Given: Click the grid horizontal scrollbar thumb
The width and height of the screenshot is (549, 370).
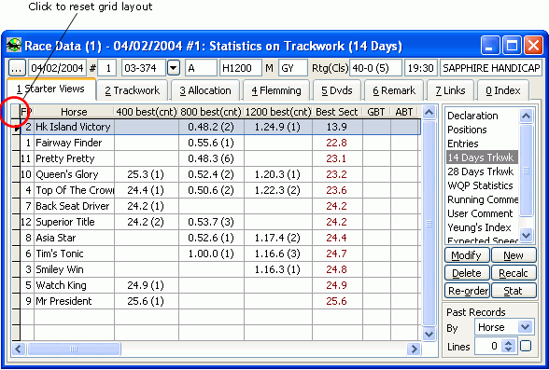Looking at the screenshot, I should (74, 349).
